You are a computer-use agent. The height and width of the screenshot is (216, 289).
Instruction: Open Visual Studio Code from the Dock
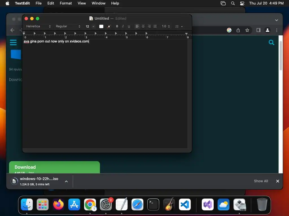(x=185, y=204)
